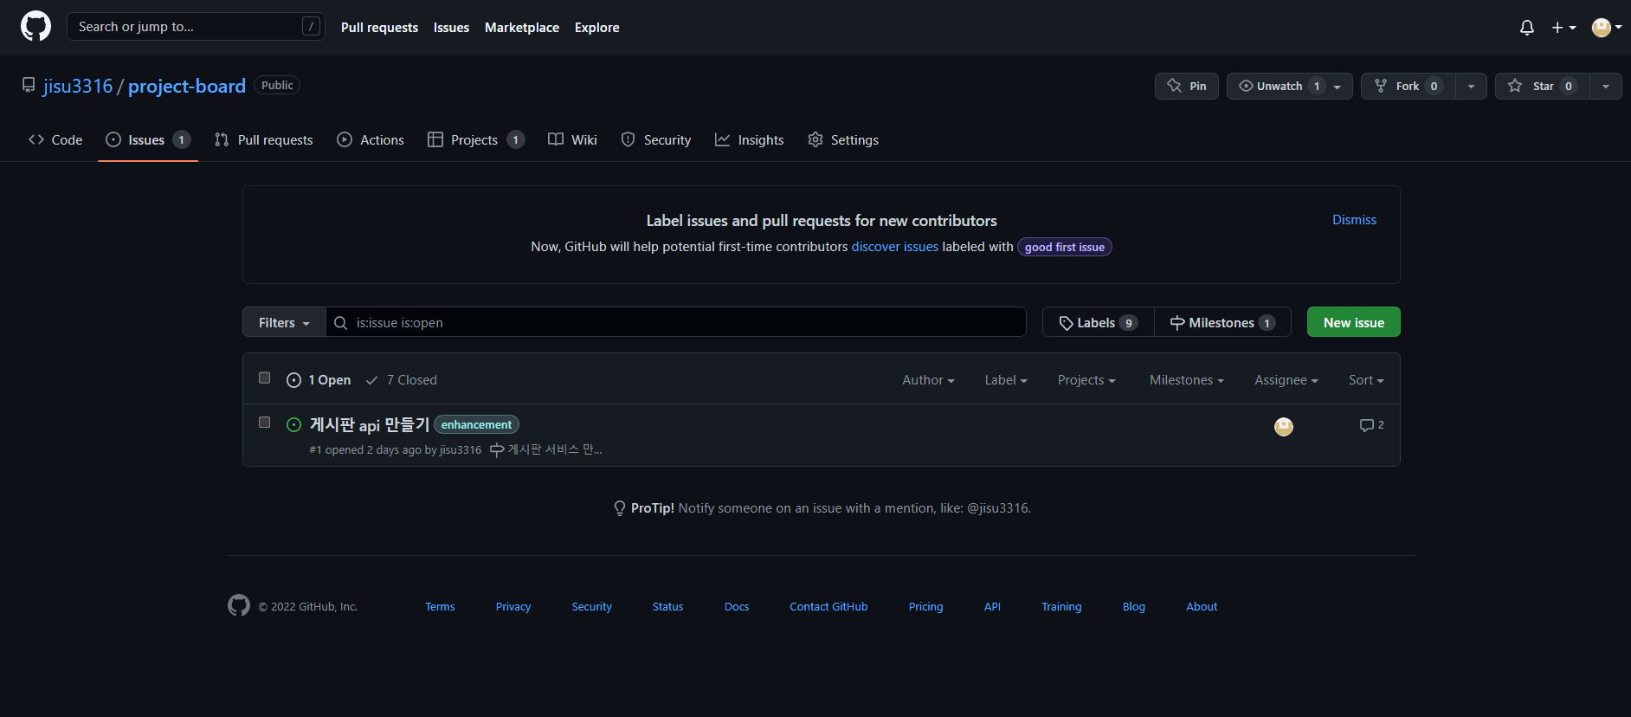Viewport: 1631px width, 717px height.
Task: Open the Milestones 1 button
Action: (1222, 322)
